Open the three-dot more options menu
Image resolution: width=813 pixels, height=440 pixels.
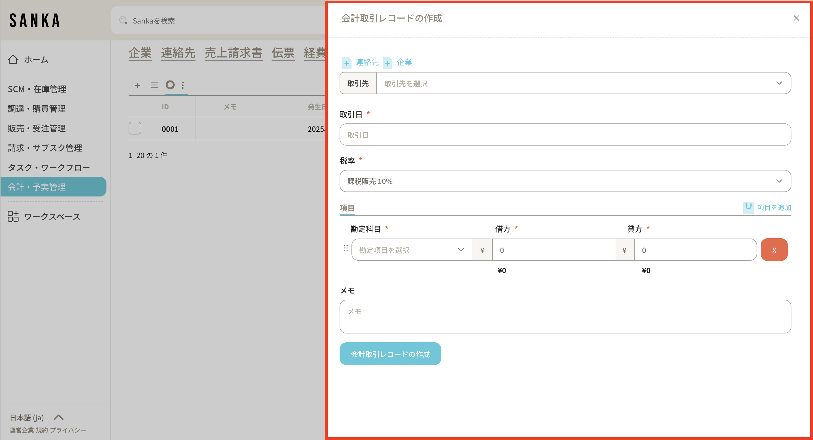point(183,85)
